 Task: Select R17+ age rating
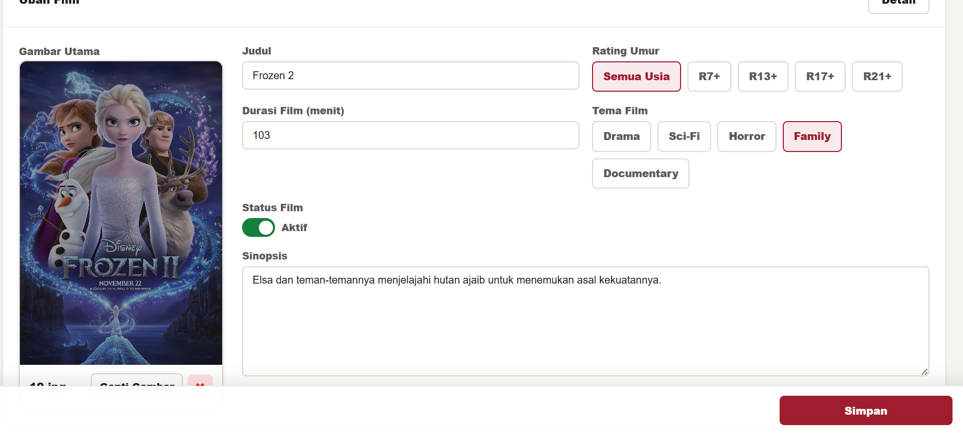pos(819,77)
